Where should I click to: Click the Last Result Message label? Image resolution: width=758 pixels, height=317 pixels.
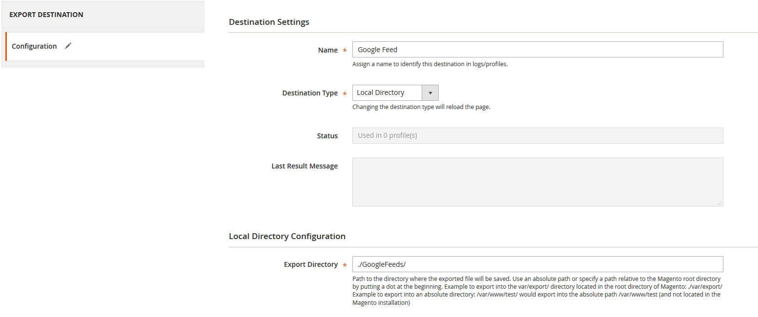304,166
